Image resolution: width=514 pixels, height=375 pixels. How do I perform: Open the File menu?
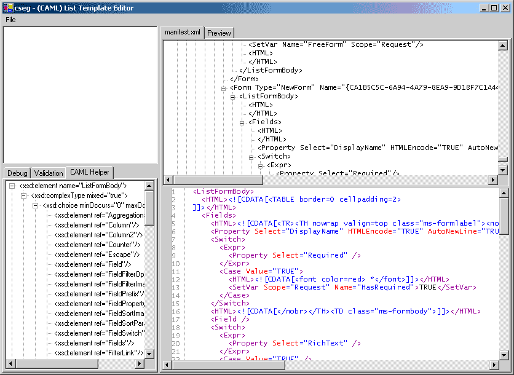pos(10,20)
